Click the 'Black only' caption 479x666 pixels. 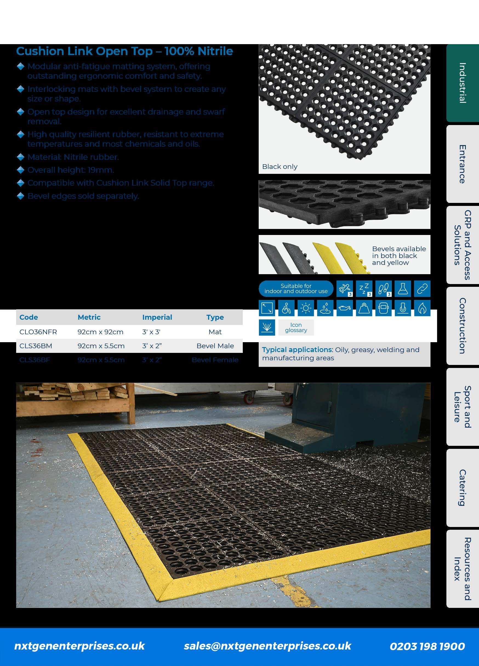tap(280, 166)
